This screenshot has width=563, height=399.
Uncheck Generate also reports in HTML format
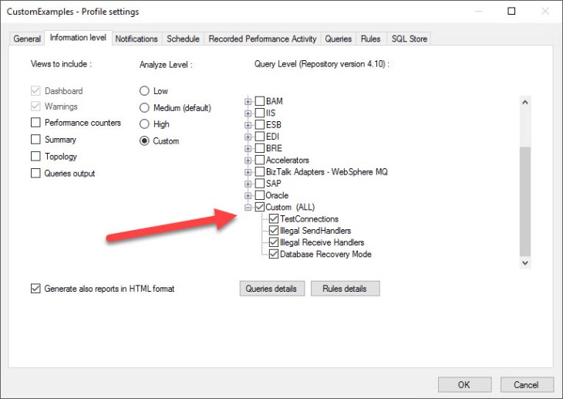tap(35, 289)
